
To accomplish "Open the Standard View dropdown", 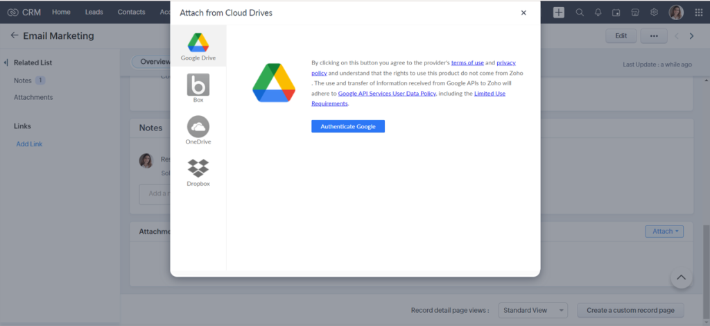I will click(533, 310).
